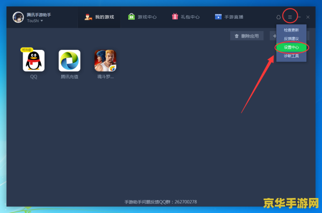Click the user avatar picture

(18, 17)
